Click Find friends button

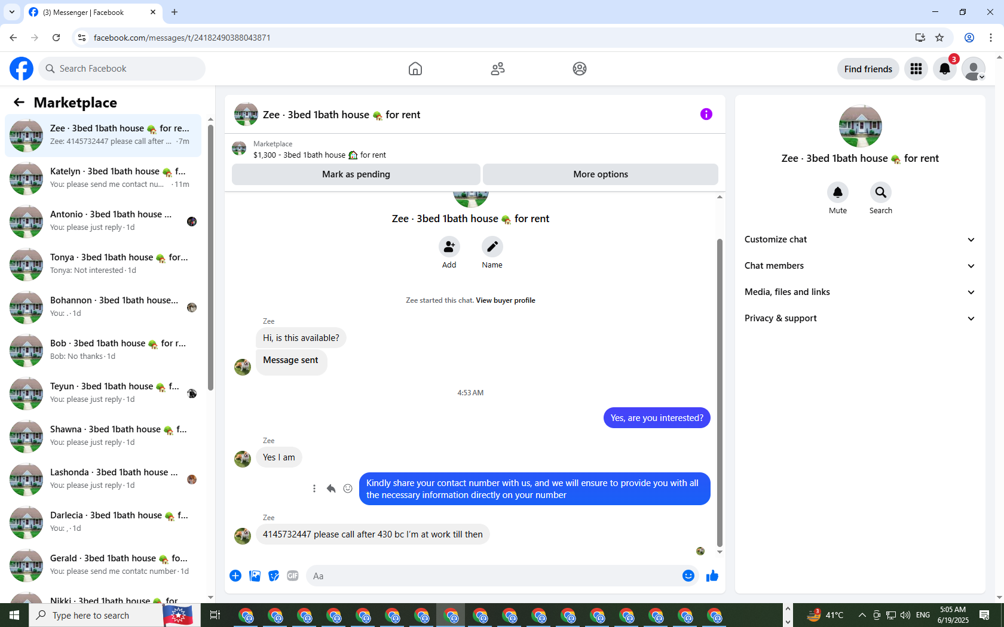click(x=868, y=69)
